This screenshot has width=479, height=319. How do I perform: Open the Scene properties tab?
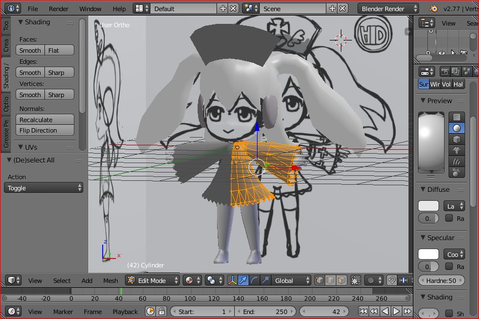click(x=466, y=72)
